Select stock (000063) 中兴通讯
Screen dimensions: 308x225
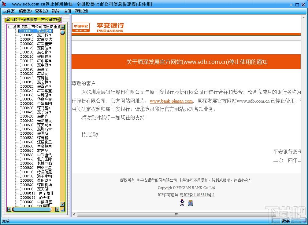(x=36, y=155)
